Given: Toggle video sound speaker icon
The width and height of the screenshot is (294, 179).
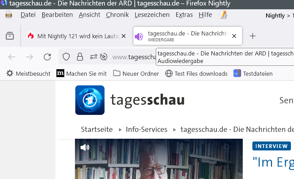Looking at the screenshot, I should [x=85, y=147].
